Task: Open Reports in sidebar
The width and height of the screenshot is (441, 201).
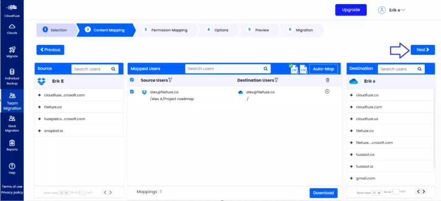Action: (x=12, y=145)
